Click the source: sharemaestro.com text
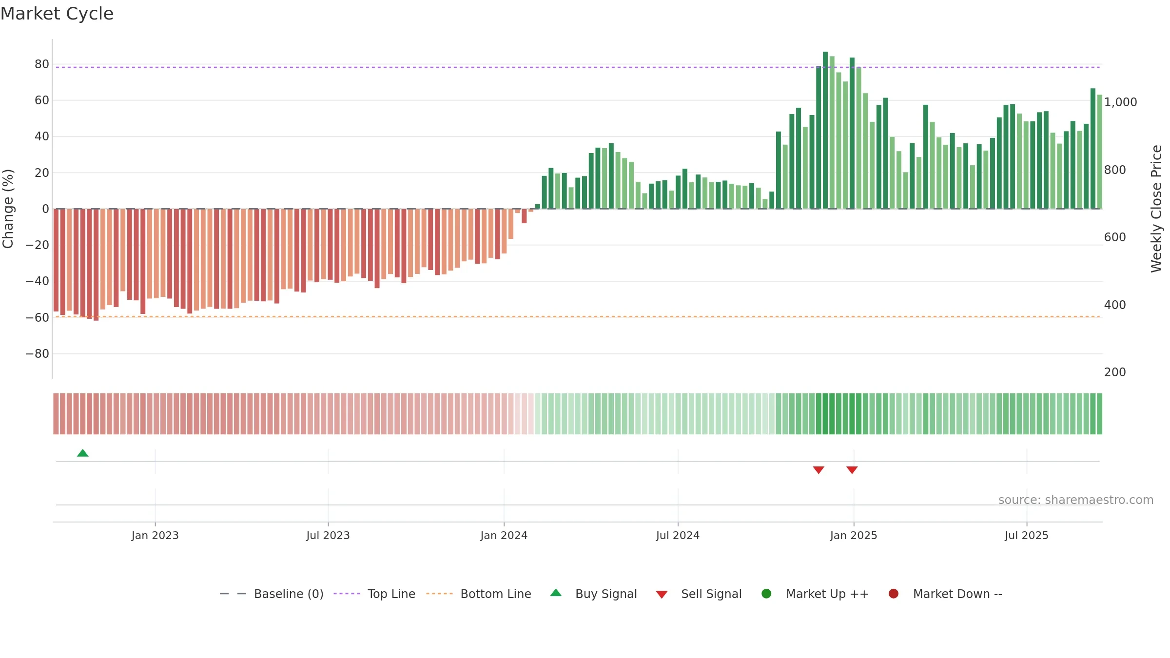This screenshot has width=1170, height=658. [1076, 500]
